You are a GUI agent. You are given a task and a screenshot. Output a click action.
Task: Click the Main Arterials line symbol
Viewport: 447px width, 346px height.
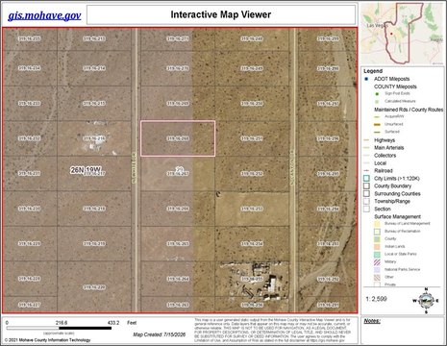point(367,148)
